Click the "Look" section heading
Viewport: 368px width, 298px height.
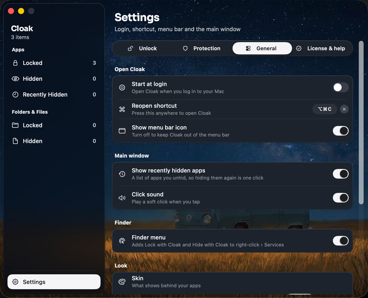coord(121,266)
